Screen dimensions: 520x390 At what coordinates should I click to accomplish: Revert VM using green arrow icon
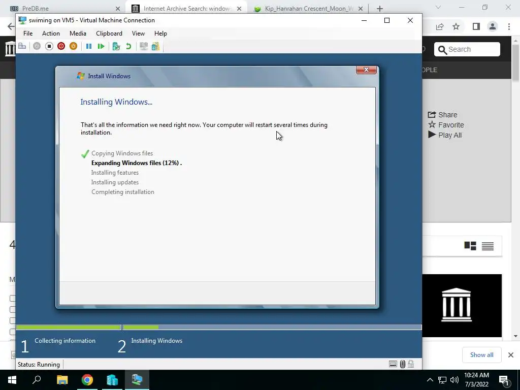point(128,46)
